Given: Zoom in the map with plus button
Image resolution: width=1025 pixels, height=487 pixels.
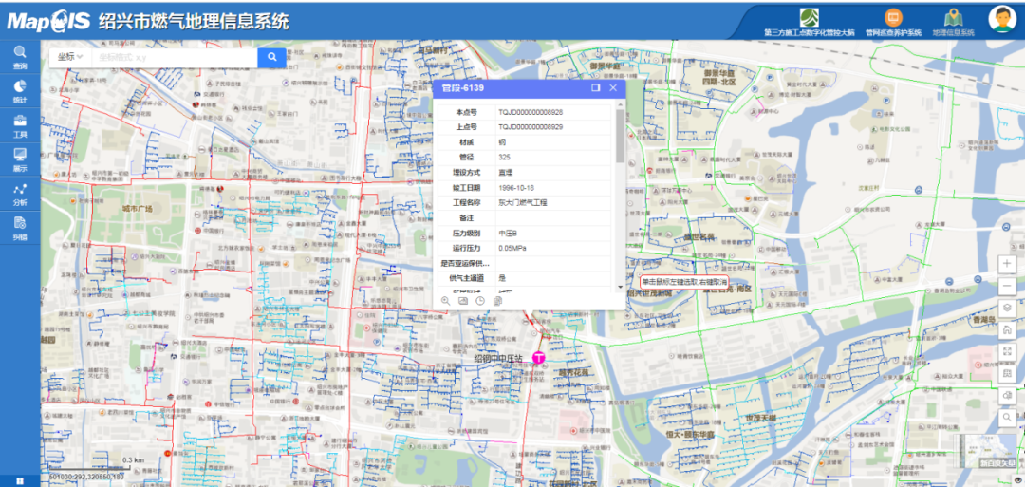Looking at the screenshot, I should coord(1007,263).
